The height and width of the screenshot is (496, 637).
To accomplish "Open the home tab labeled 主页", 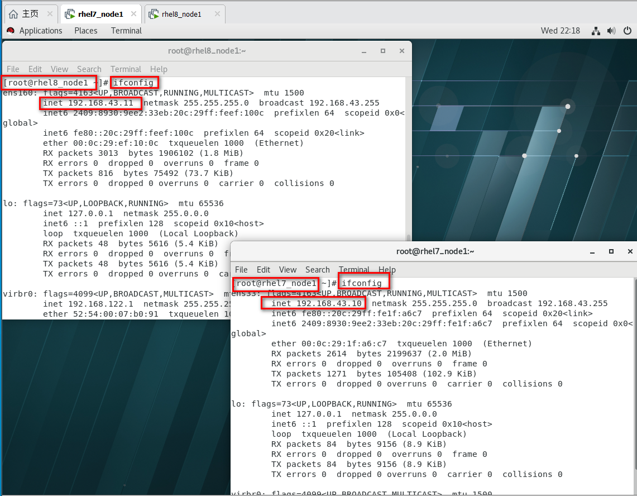I will (31, 14).
